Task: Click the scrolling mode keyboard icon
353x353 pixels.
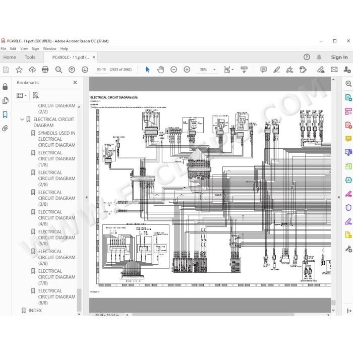Action: coord(244,70)
